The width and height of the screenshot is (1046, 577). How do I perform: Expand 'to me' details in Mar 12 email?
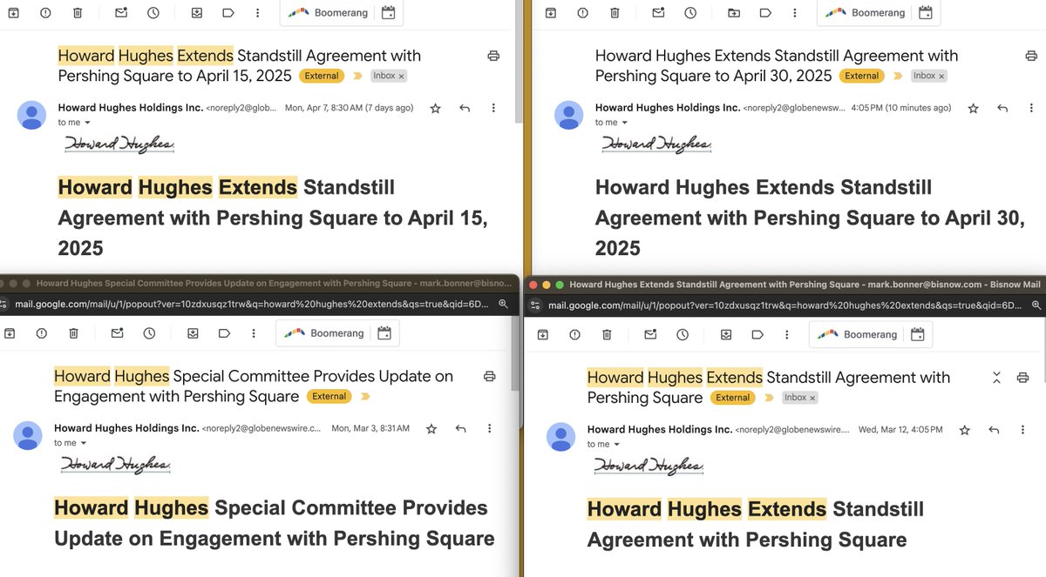[615, 444]
